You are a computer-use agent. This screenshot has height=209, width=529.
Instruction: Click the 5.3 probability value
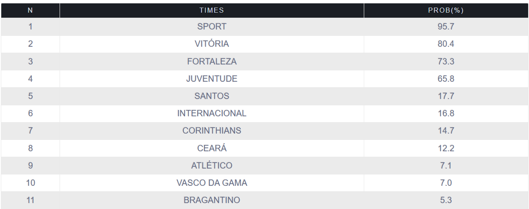(446, 200)
